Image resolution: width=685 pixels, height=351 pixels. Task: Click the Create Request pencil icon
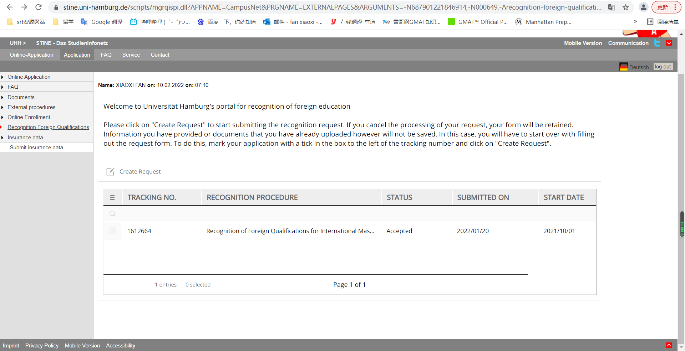point(110,171)
